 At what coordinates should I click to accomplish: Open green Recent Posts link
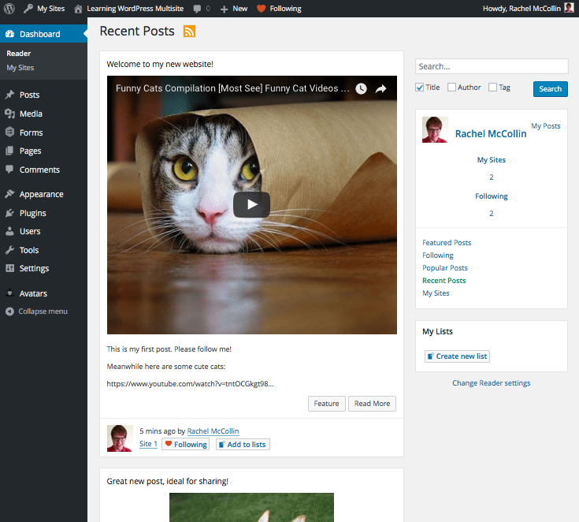[x=444, y=280]
